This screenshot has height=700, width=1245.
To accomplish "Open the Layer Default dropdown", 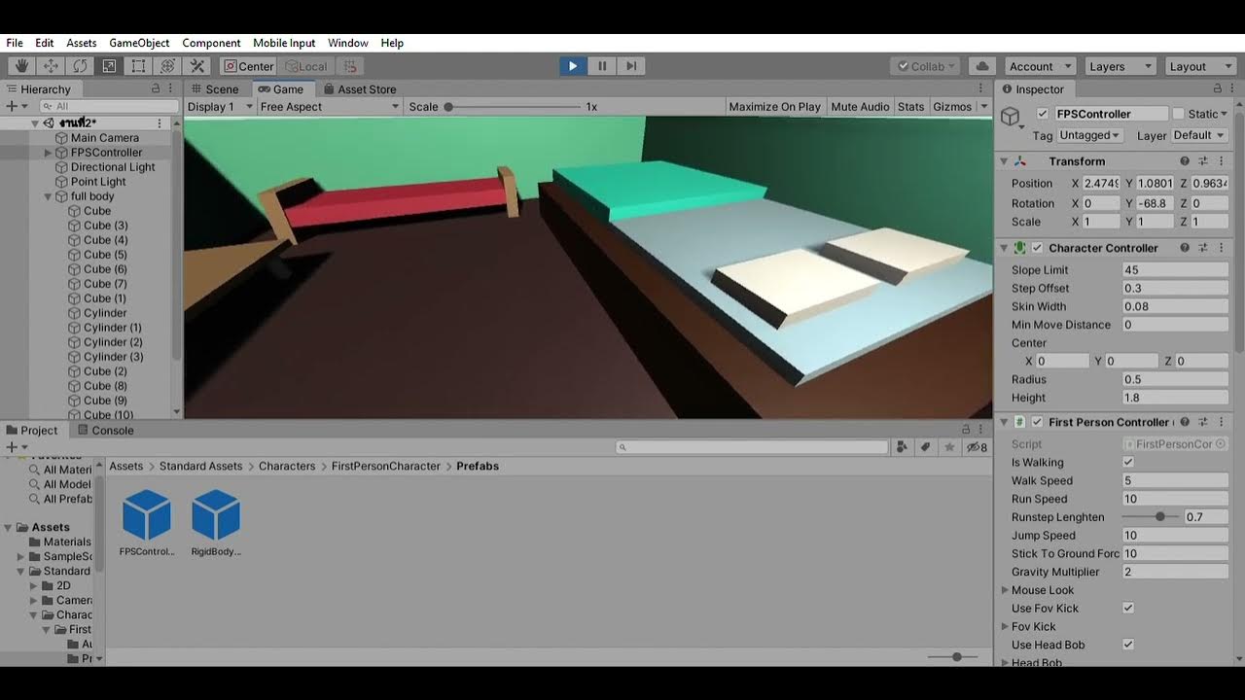I will (x=1199, y=135).
